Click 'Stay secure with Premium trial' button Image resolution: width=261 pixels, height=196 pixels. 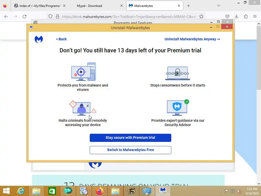point(130,138)
